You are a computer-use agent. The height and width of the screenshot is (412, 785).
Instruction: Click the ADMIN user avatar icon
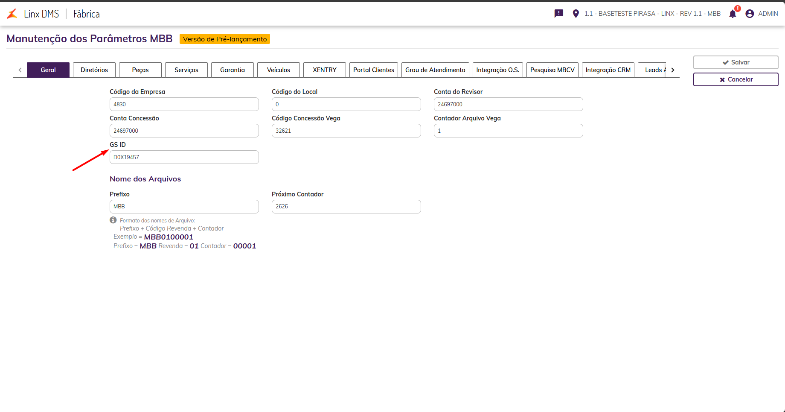(750, 14)
